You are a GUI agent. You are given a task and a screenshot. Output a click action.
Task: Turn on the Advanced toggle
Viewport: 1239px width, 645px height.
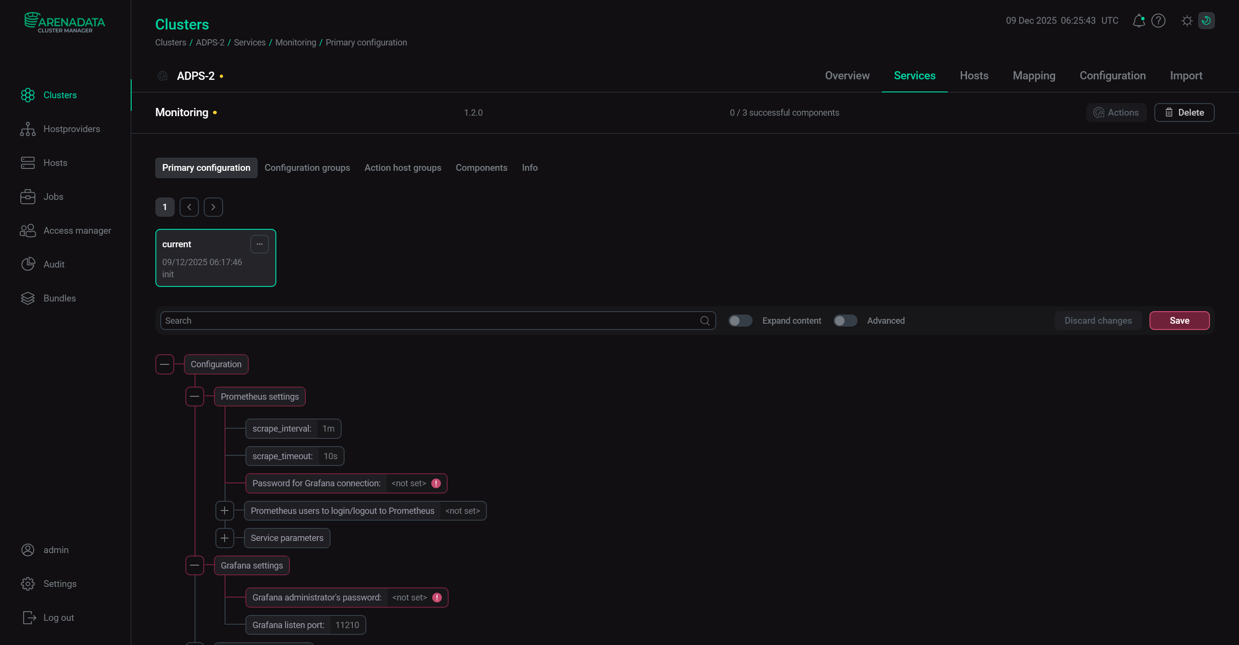pos(845,320)
